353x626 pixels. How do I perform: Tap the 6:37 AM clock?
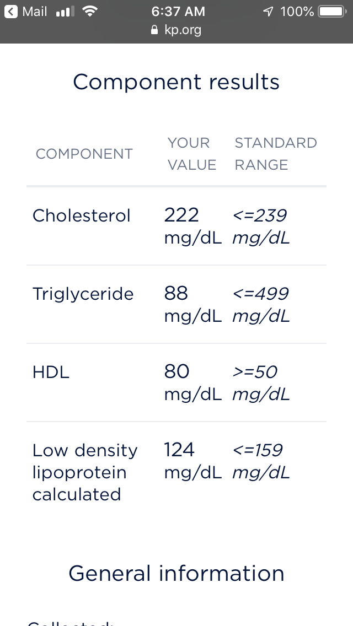pyautogui.click(x=178, y=12)
